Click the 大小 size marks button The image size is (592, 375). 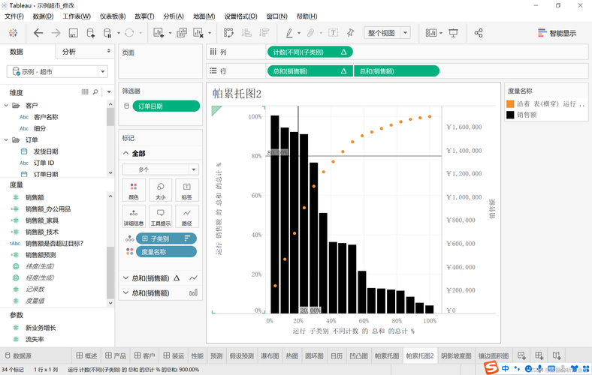tap(161, 190)
